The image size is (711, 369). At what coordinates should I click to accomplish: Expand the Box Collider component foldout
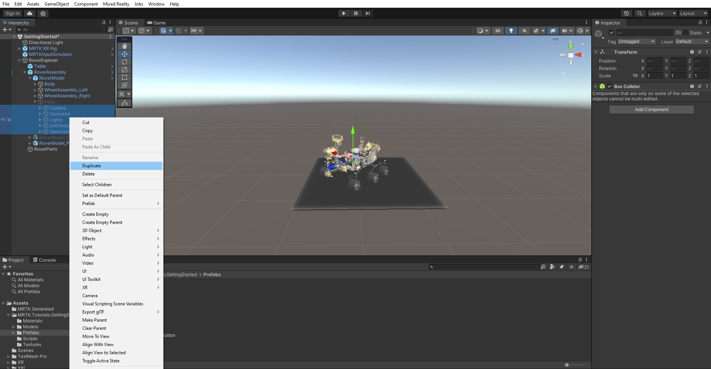[x=596, y=86]
